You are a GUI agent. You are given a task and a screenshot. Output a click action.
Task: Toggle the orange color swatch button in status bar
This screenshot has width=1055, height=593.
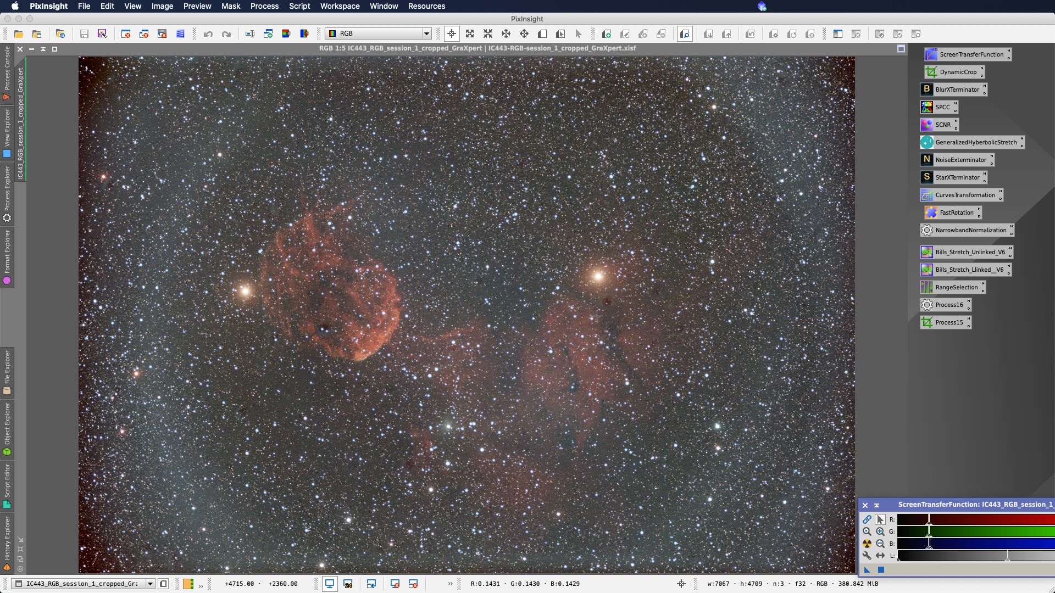[x=188, y=584]
